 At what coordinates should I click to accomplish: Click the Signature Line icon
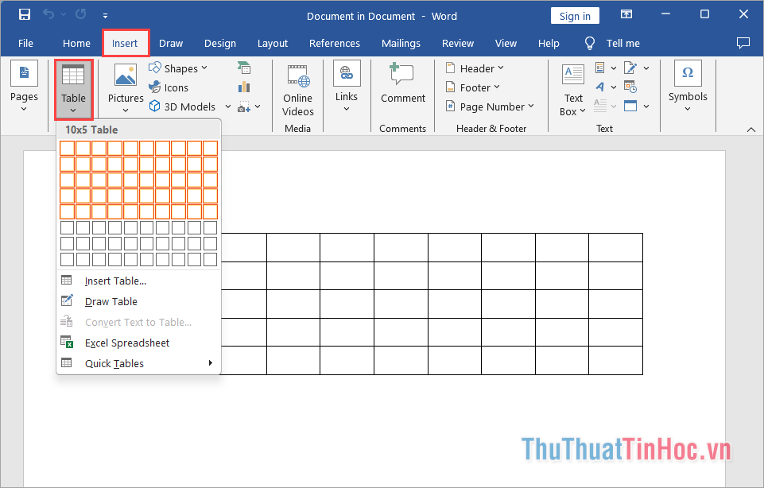pos(630,68)
